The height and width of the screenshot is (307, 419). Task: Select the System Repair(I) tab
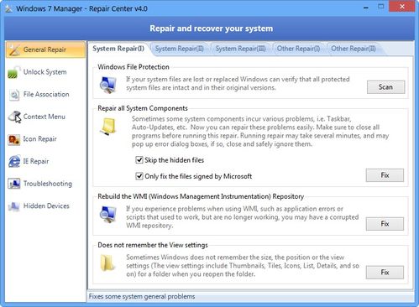click(118, 49)
